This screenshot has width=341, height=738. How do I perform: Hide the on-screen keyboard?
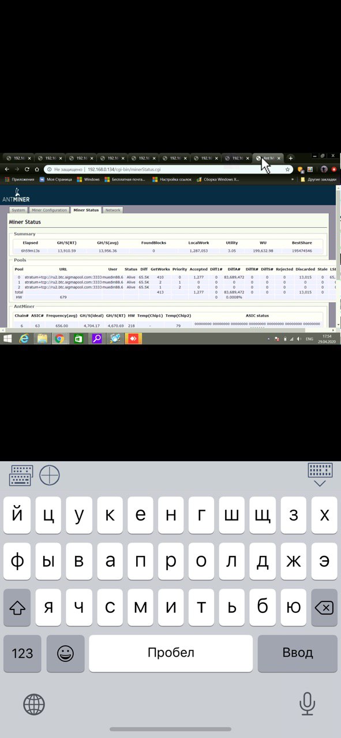(x=320, y=475)
